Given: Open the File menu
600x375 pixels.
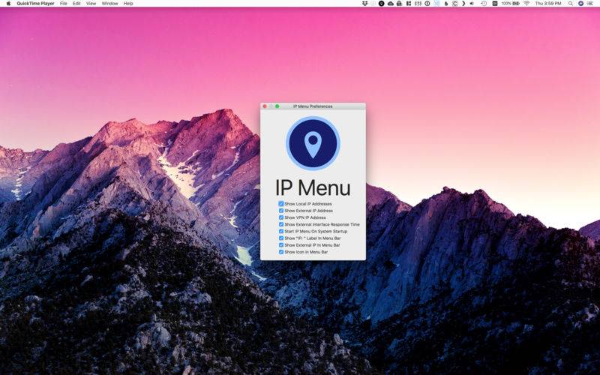Looking at the screenshot, I should click(64, 4).
